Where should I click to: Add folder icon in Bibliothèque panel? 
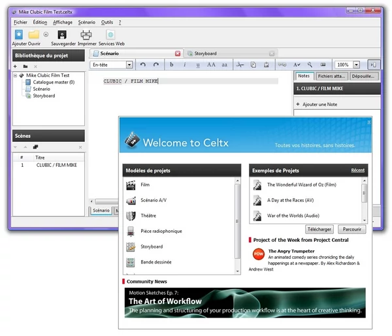click(x=25, y=67)
